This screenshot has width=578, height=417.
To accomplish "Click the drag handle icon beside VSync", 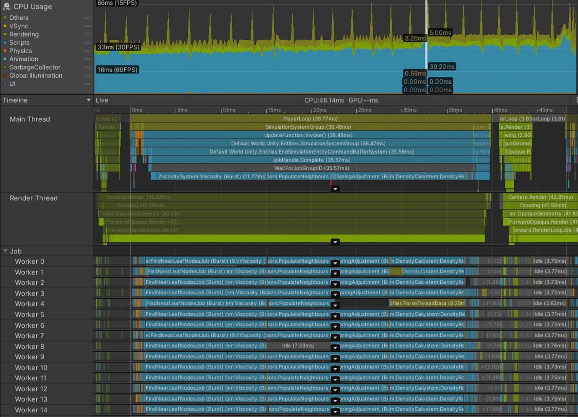I will click(87, 26).
